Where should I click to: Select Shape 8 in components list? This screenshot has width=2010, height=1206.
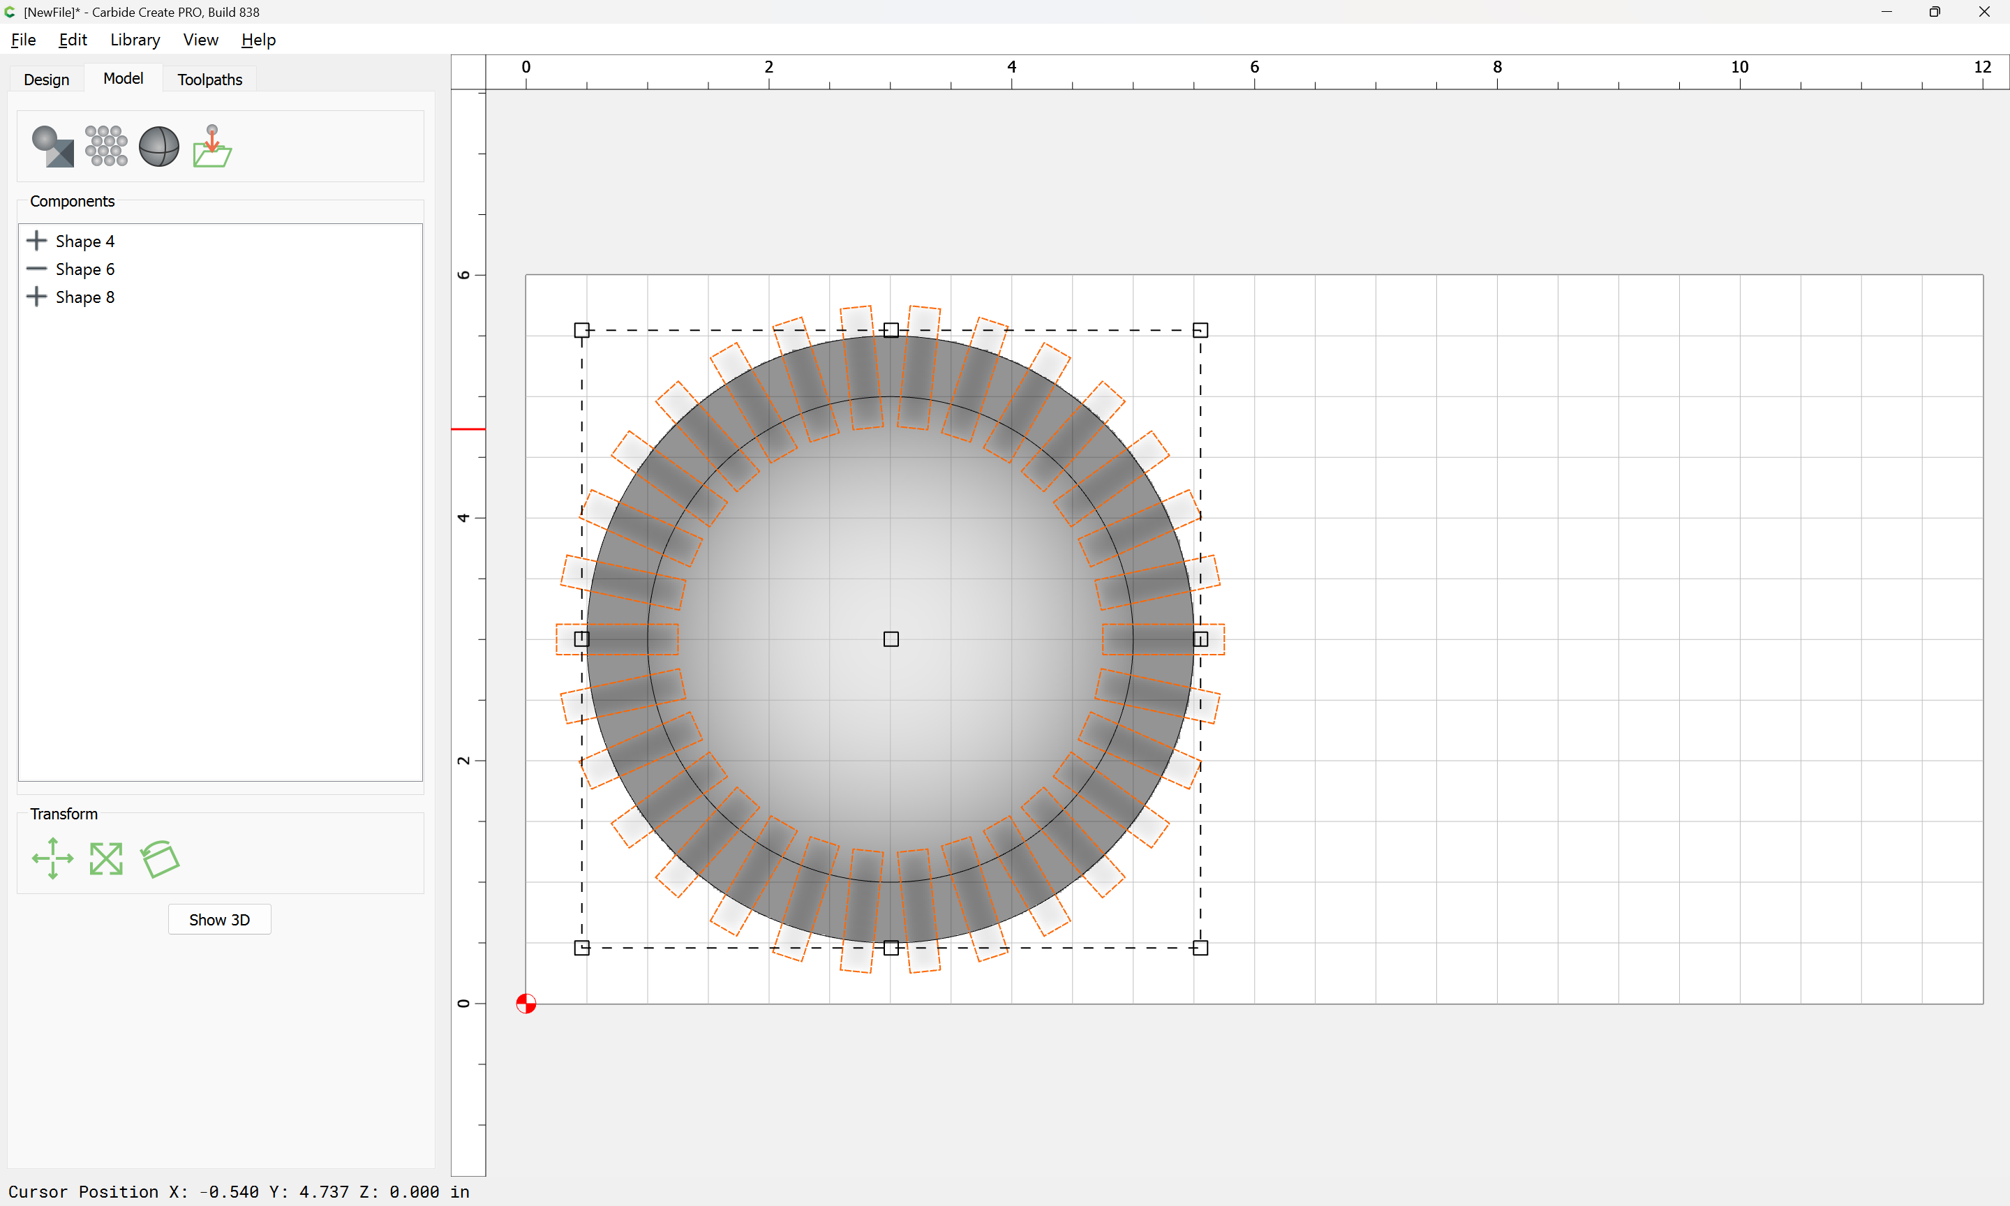[x=85, y=297]
